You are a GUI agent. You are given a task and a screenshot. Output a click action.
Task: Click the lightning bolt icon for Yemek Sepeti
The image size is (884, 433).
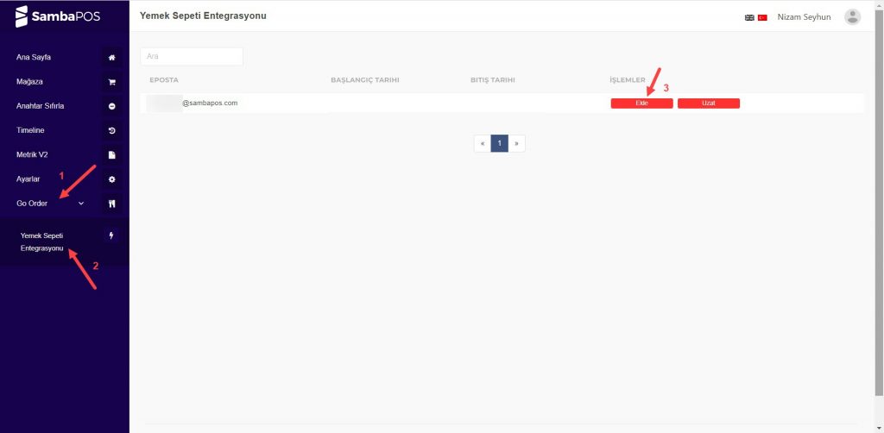(111, 235)
